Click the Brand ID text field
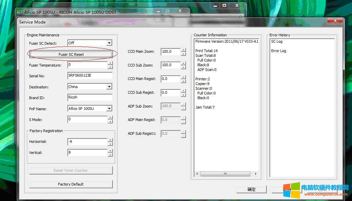The height and width of the screenshot is (201, 352). click(x=90, y=97)
